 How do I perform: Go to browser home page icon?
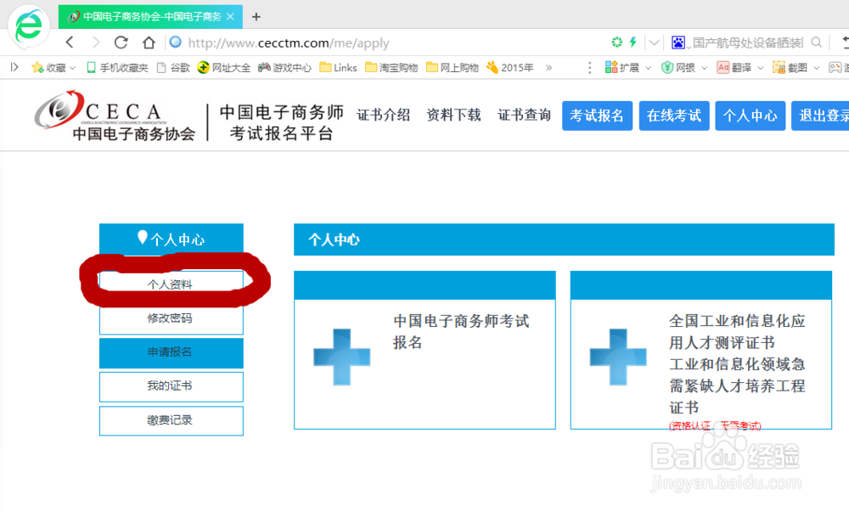[149, 42]
